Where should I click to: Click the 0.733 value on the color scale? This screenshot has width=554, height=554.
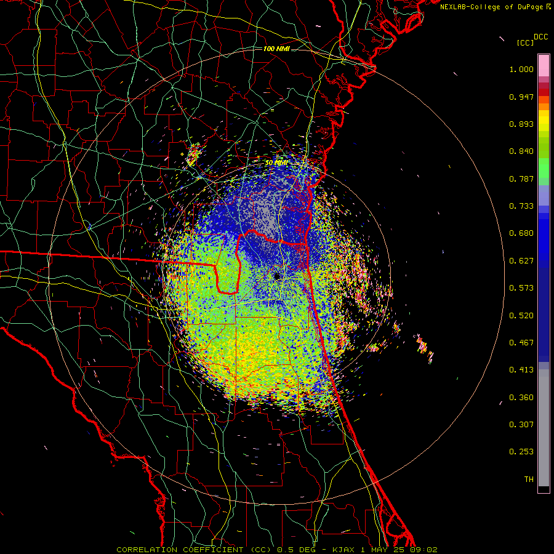[x=521, y=206]
